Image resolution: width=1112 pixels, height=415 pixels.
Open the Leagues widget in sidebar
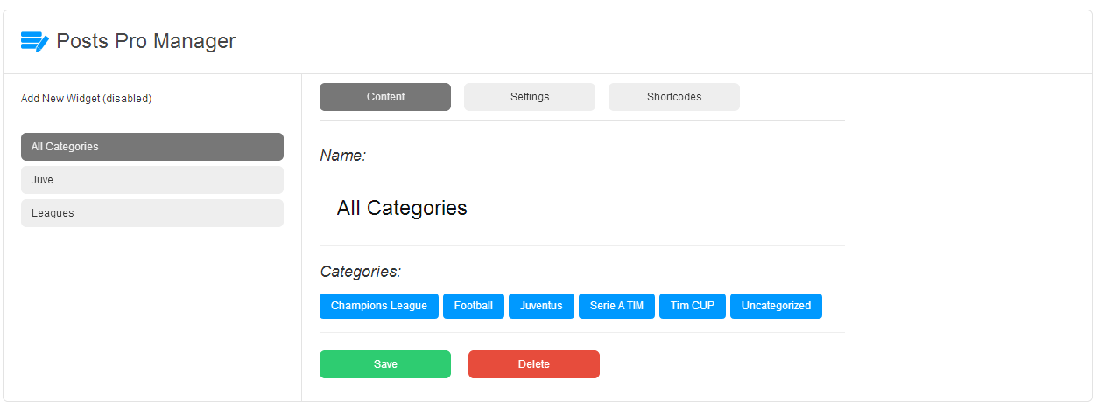point(152,213)
